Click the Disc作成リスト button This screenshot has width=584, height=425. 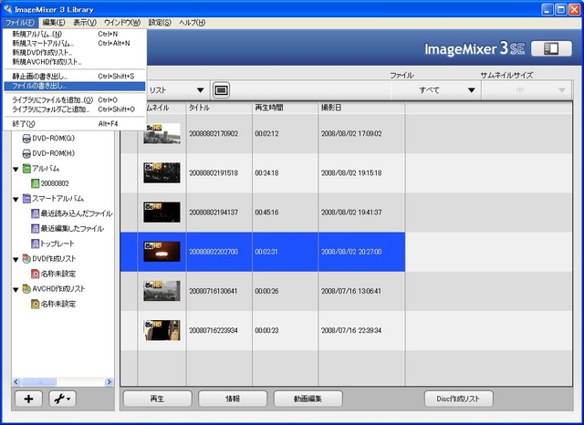[458, 399]
